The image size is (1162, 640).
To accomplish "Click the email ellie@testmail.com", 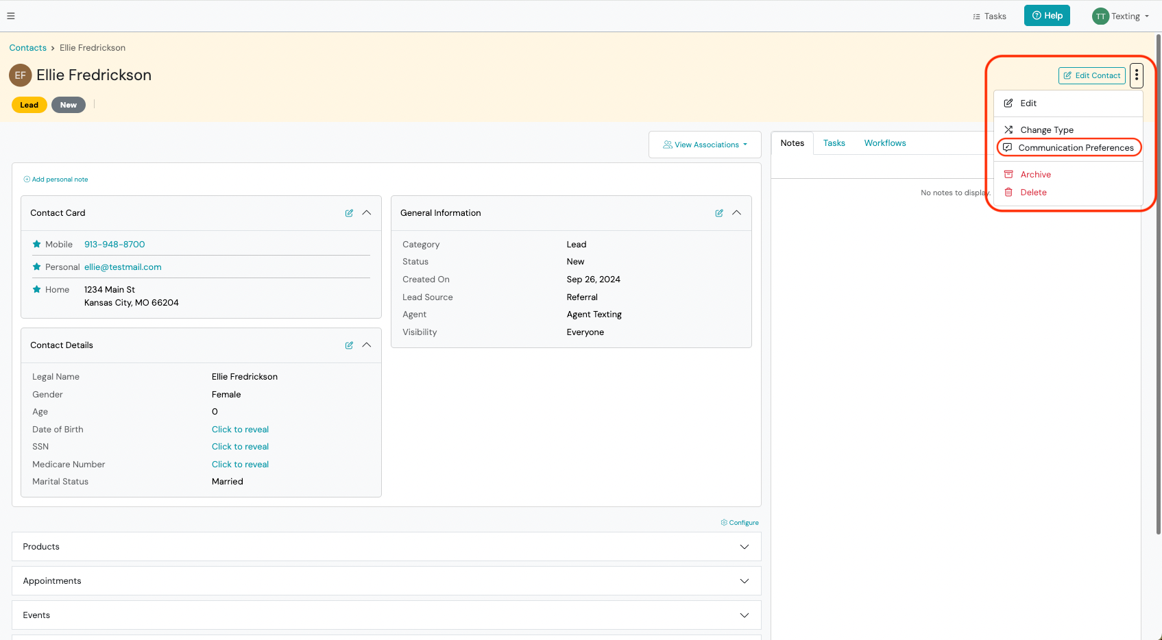I will coord(123,267).
